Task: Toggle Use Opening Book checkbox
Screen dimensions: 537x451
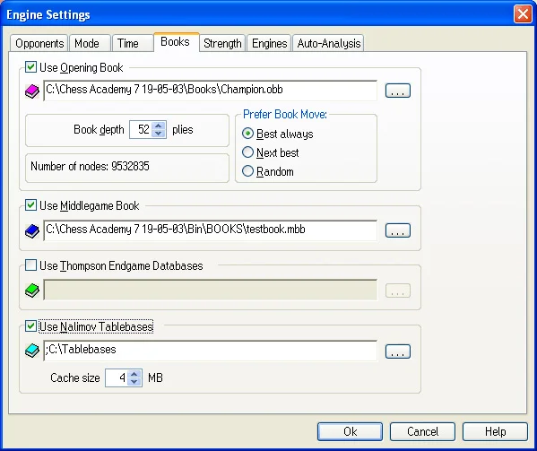Action: coord(30,66)
